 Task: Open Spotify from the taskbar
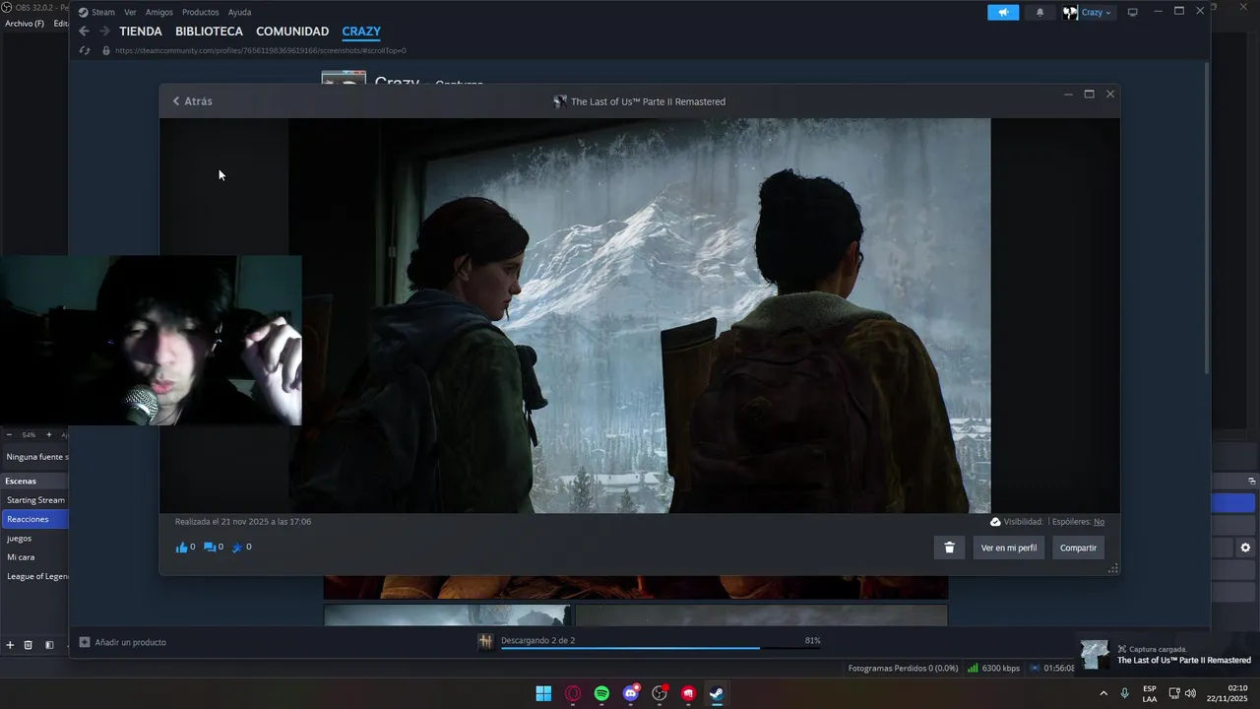601,693
